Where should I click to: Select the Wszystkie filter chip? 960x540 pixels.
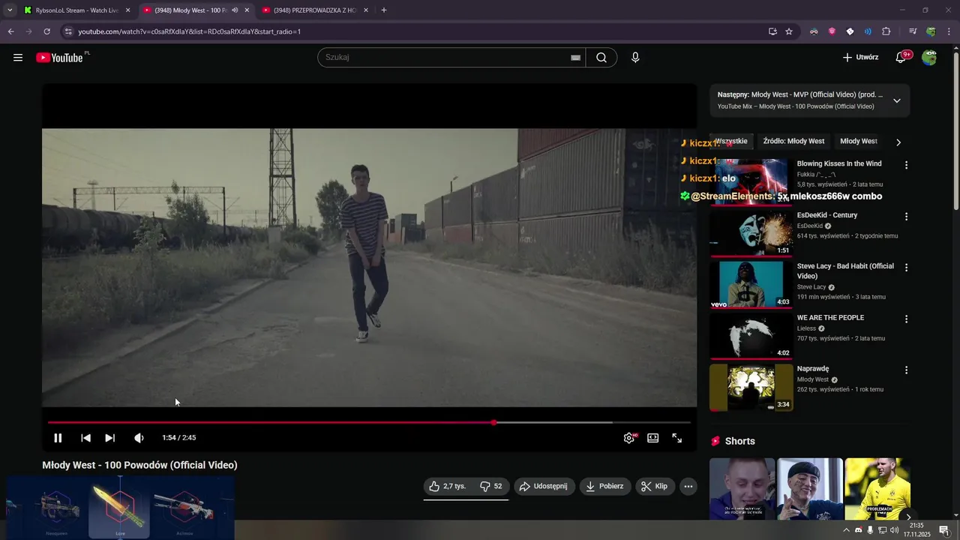click(x=730, y=141)
